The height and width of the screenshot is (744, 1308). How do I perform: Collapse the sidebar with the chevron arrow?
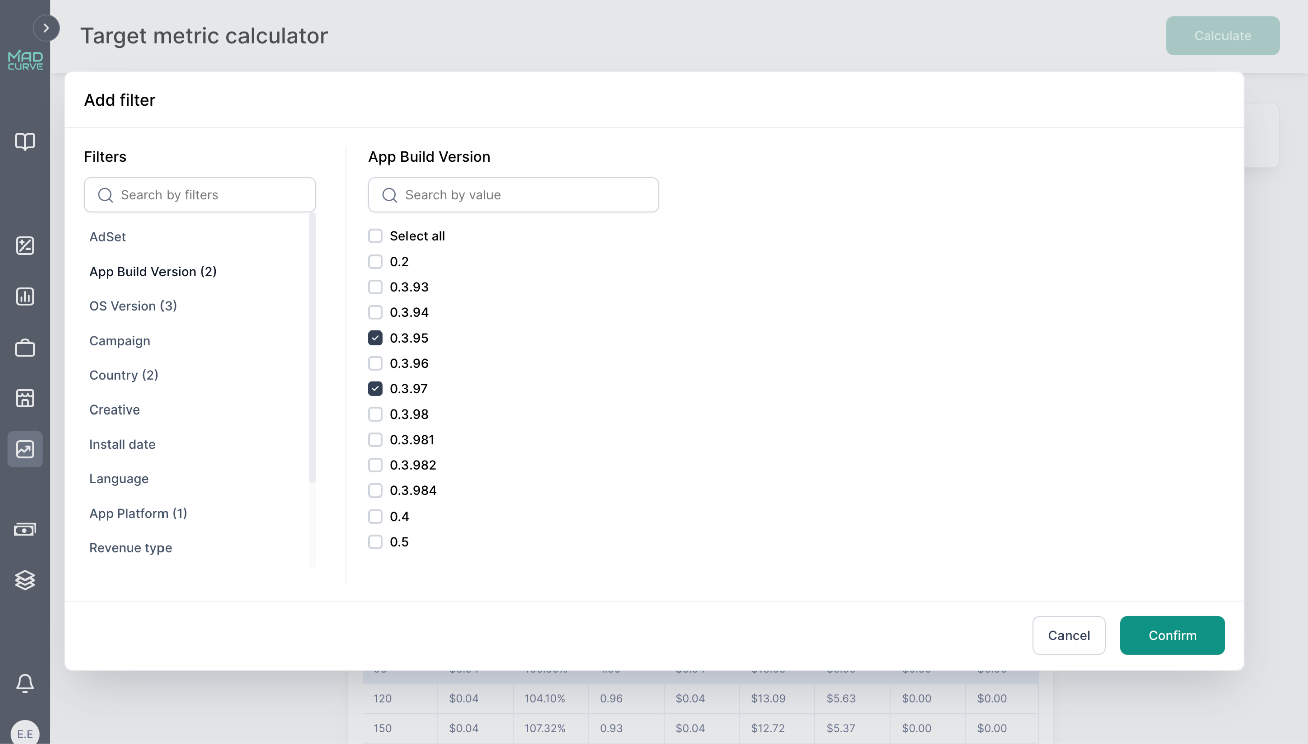[x=46, y=28]
